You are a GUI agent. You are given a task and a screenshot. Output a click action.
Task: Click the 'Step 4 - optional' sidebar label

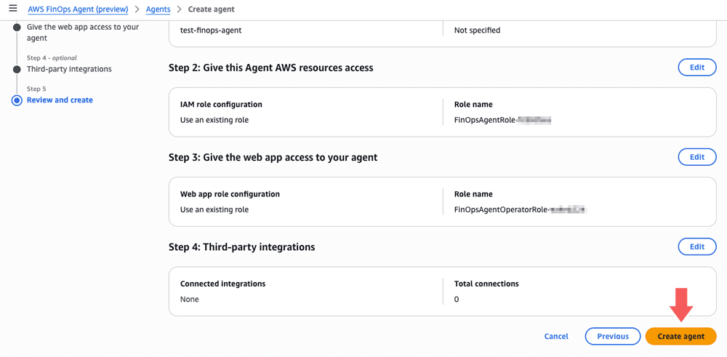tap(52, 58)
